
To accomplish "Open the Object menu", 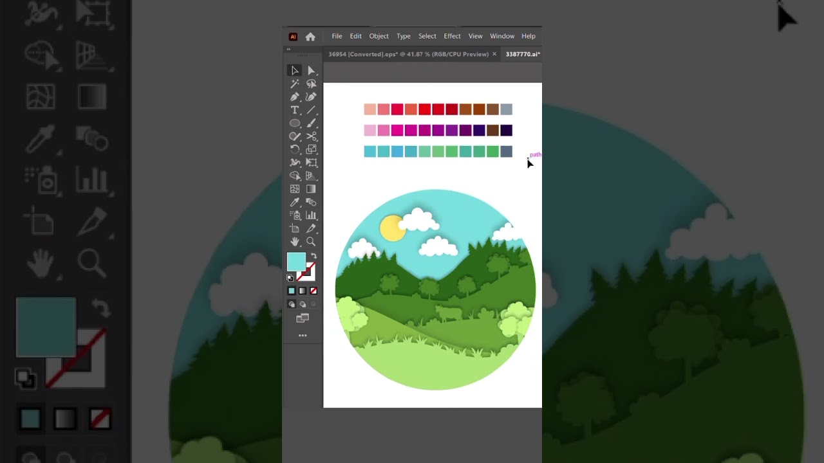I will pos(379,36).
